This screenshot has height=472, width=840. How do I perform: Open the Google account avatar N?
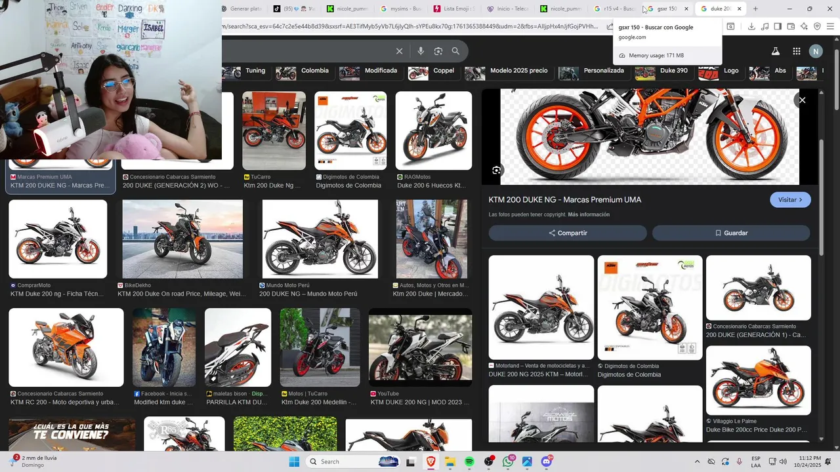click(816, 51)
